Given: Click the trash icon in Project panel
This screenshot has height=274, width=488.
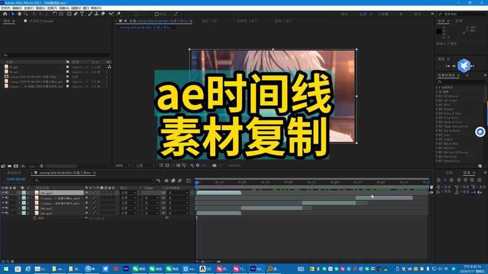Looking at the screenshot, I should click(x=41, y=166).
